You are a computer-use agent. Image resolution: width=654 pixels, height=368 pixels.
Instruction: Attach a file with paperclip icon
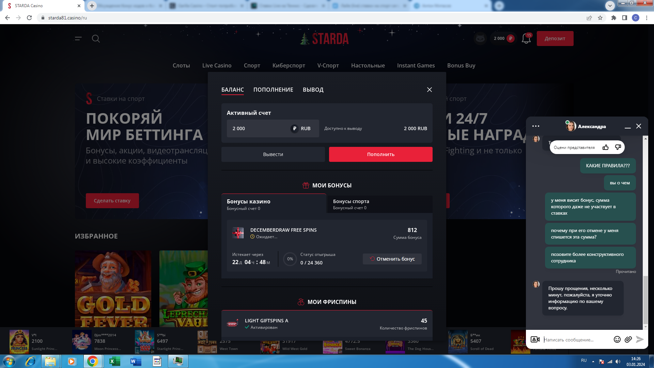(628, 339)
